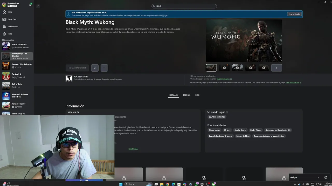Screen dimensions: 332x186
Task: Click the Console Keyboard & Mouse tag
Action: pos(220,136)
